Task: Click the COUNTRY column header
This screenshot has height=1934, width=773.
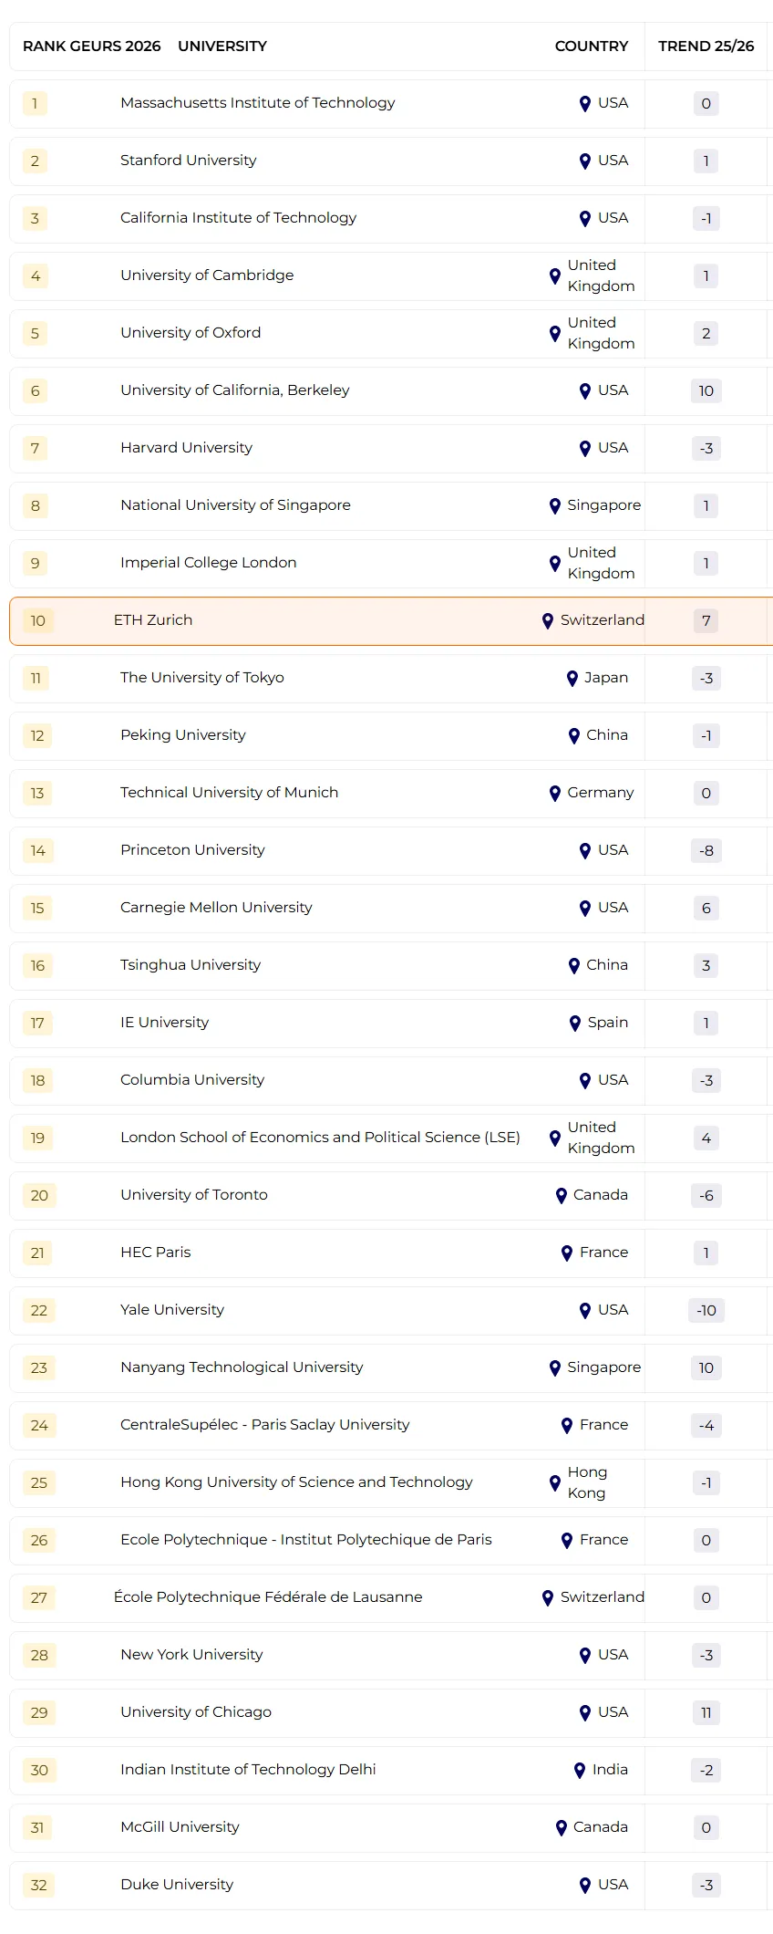Action: (591, 47)
